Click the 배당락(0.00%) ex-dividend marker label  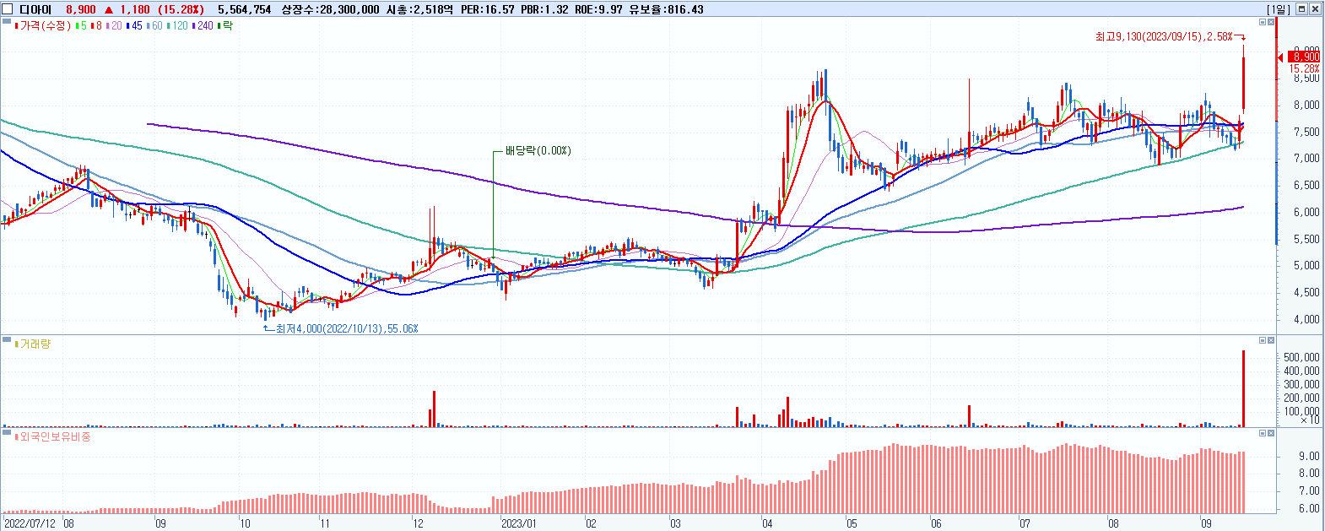click(x=538, y=151)
